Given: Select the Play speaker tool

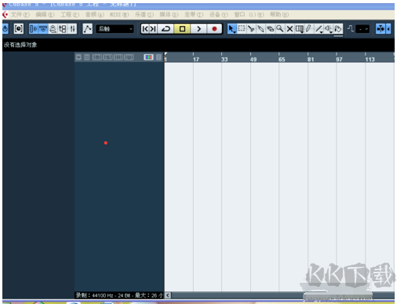Looking at the screenshot, I should [x=329, y=28].
